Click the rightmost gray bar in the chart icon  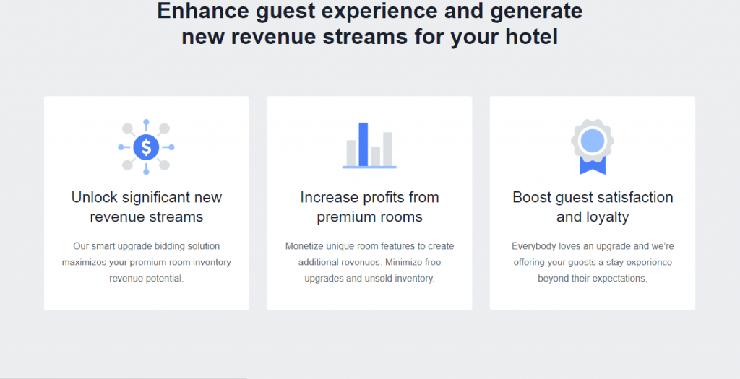(x=388, y=149)
